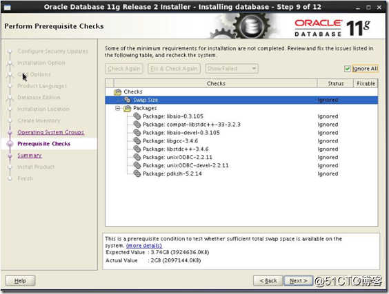Click the Fixable column header
The height and width of the screenshot is (294, 389).
[x=366, y=83]
